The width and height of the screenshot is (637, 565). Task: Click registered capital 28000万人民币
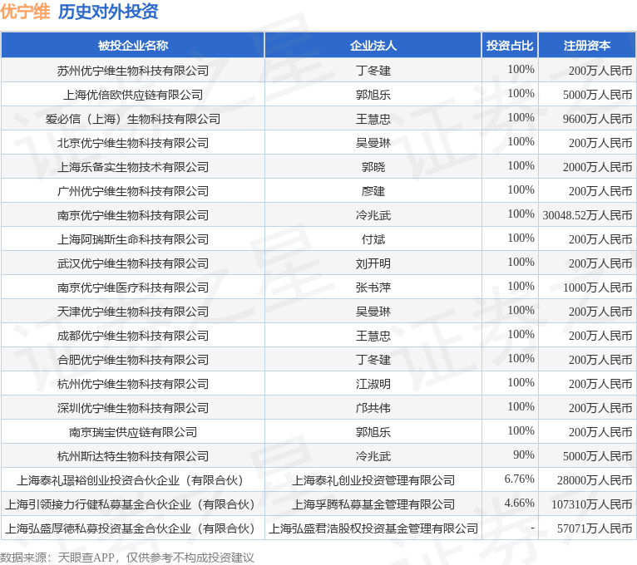595,480
